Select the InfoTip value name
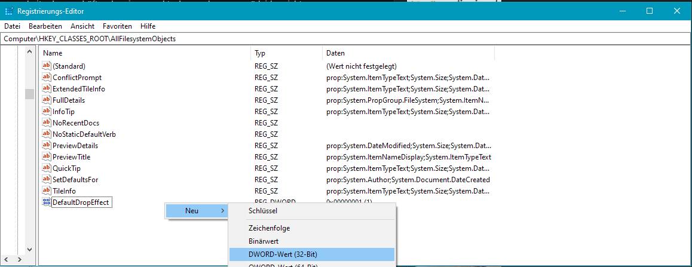692x267 pixels. pos(63,112)
